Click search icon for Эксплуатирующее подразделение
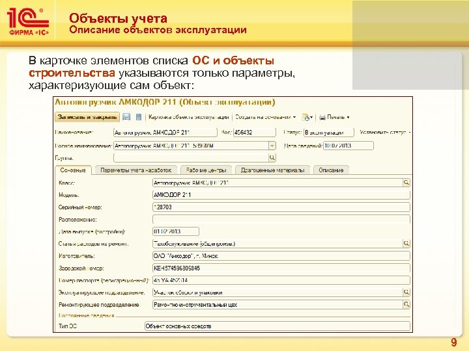This screenshot has width=469, height=351. click(x=406, y=292)
